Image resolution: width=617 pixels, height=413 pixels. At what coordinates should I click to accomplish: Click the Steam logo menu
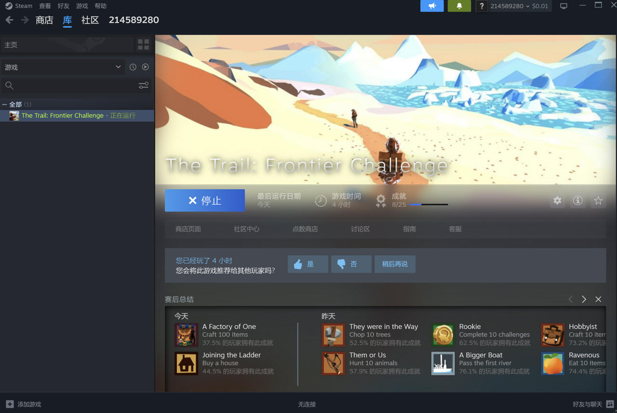click(9, 6)
